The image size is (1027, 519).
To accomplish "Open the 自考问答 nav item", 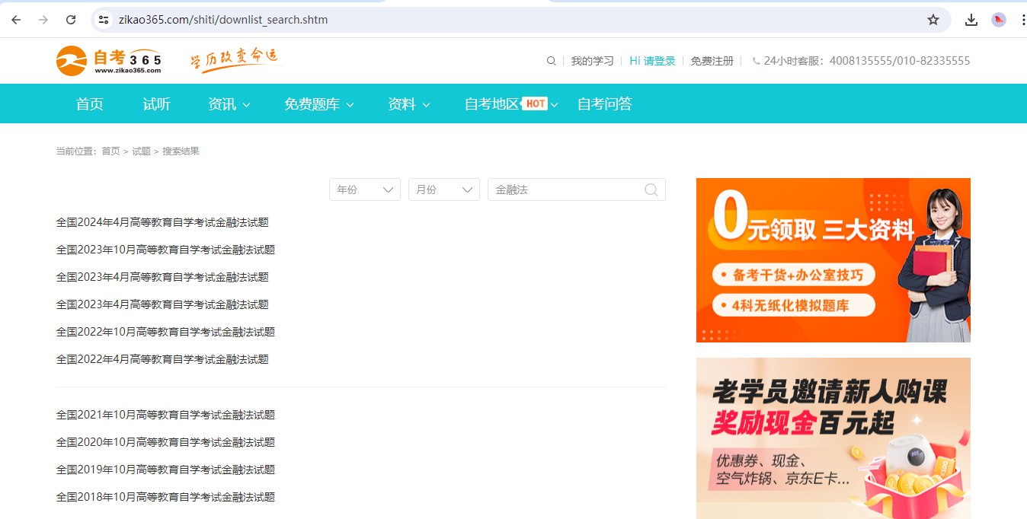I will pos(604,104).
